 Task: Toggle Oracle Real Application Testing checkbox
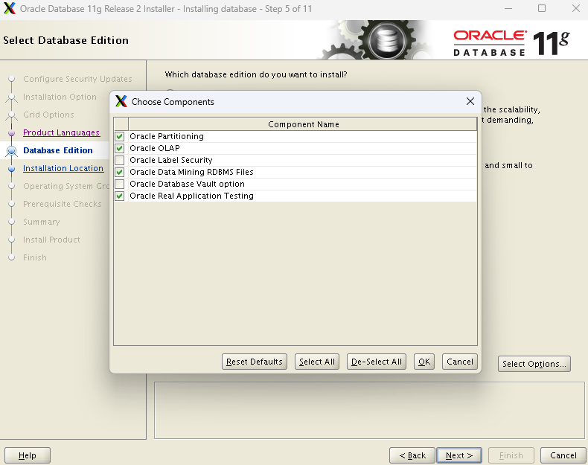click(120, 196)
